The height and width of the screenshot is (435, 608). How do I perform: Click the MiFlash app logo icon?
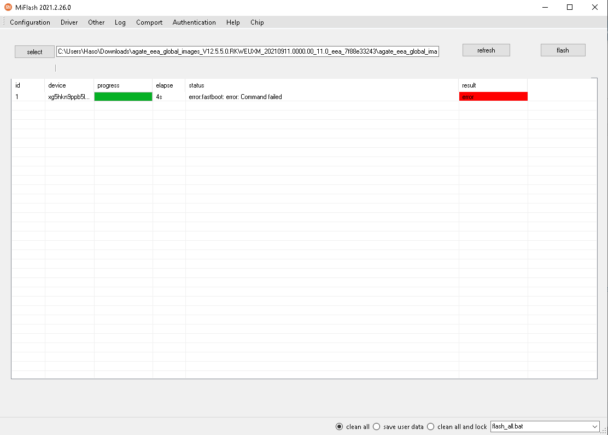click(x=8, y=7)
